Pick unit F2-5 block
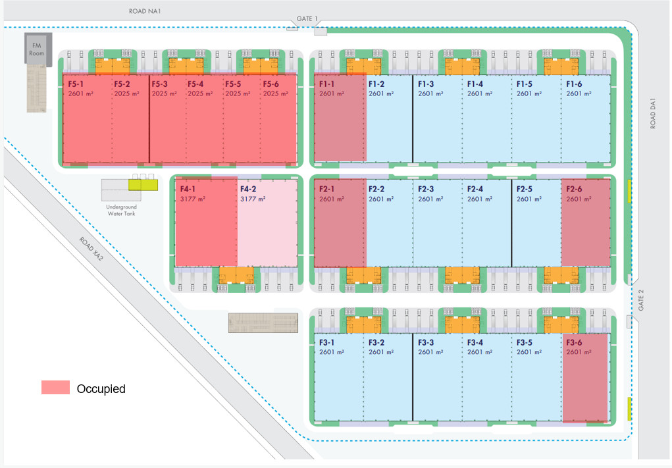 point(536,223)
